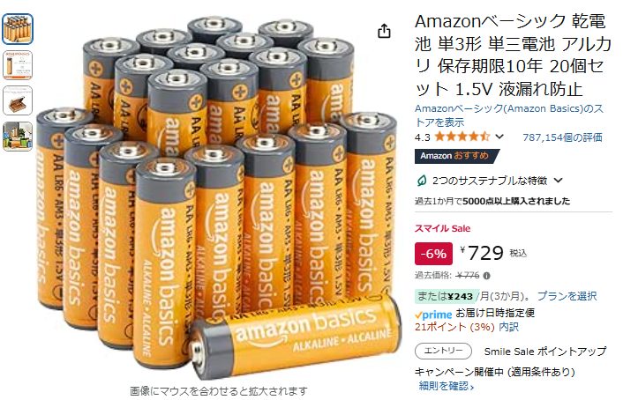Select second thumbnail with product details

click(x=18, y=65)
